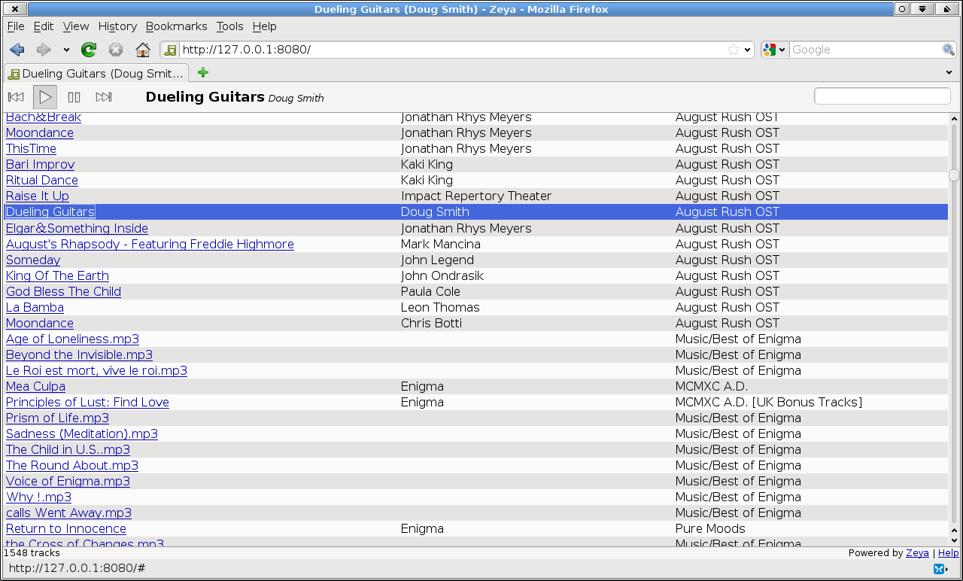
Task: Play The Round About.mp3
Action: coord(72,466)
